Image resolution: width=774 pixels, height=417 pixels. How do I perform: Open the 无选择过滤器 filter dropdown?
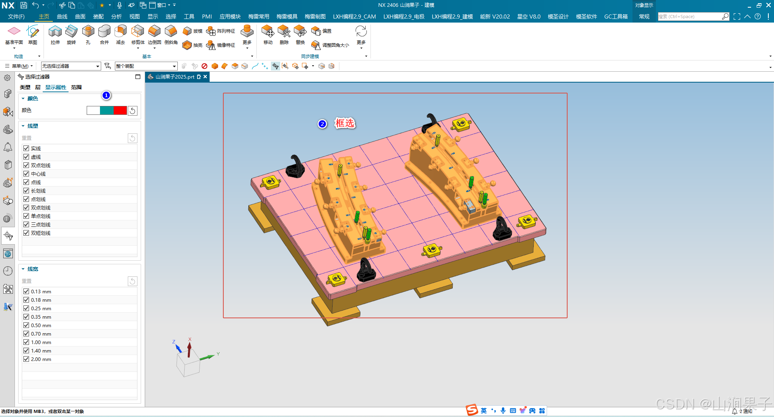point(71,66)
